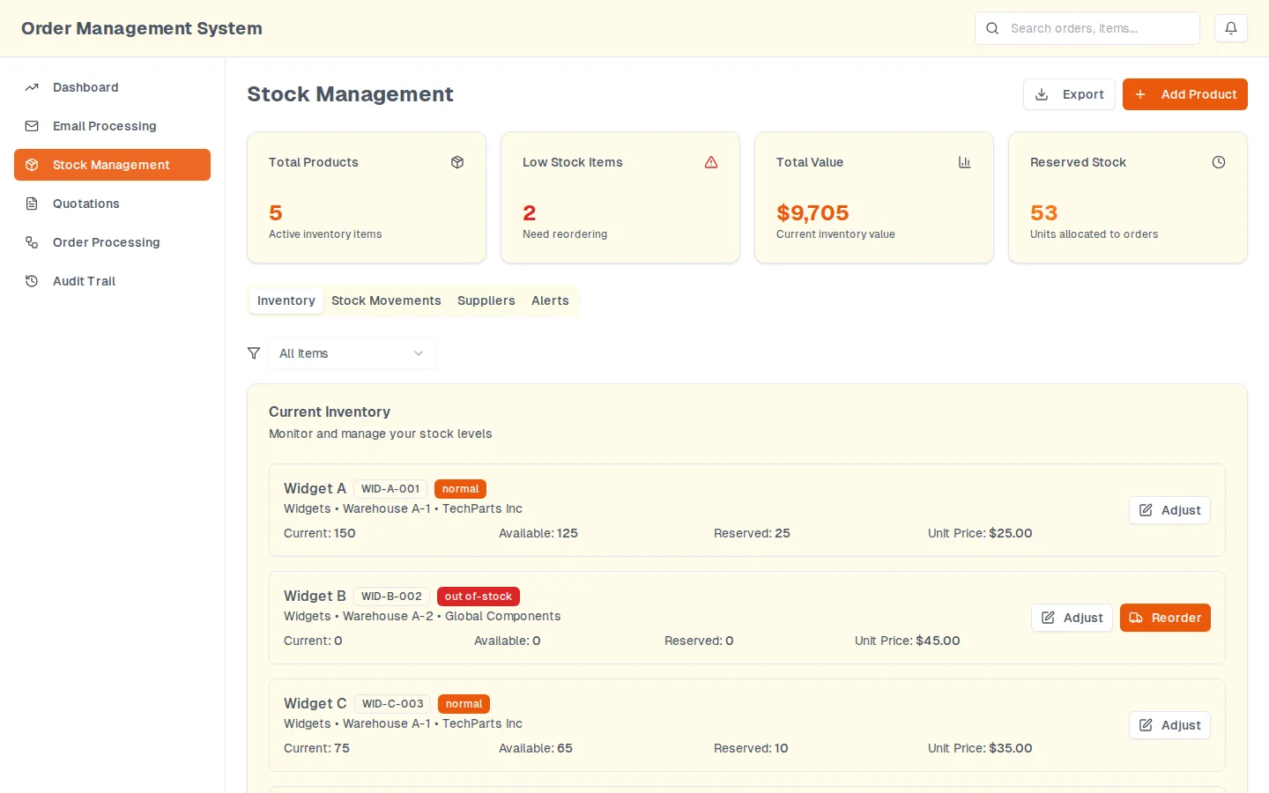Screen dimensions: 1269x793
Task: Open the All Items filter dropdown
Action: pyautogui.click(x=352, y=353)
